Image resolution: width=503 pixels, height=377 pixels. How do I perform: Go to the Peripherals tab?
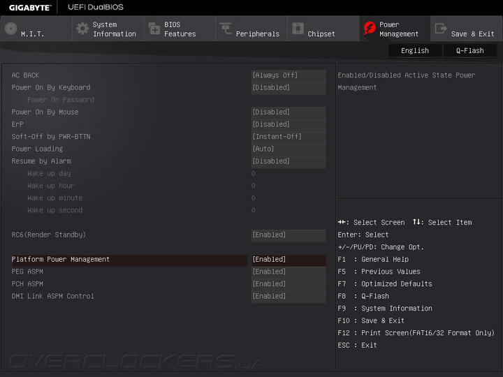[251, 29]
